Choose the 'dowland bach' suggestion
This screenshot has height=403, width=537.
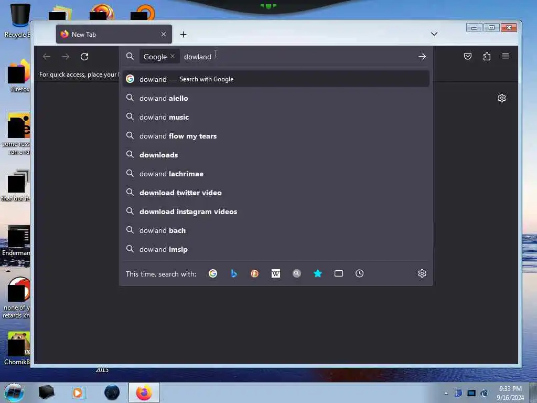[276, 230]
